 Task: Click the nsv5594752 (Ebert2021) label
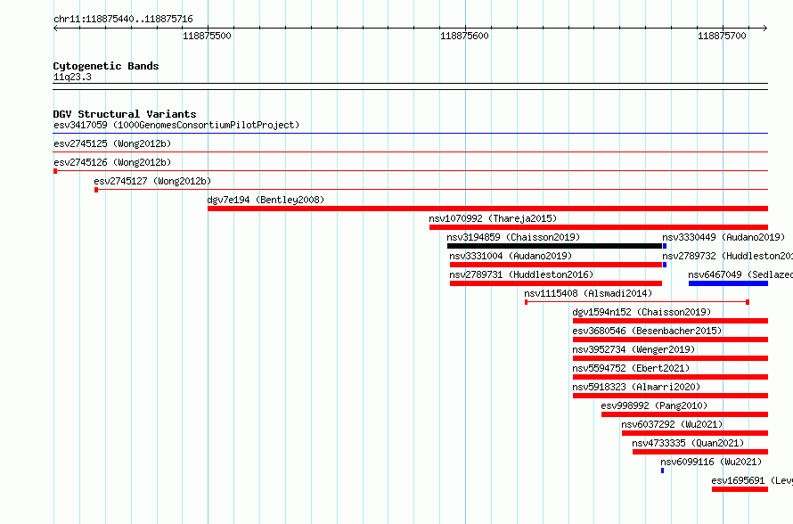631,368
